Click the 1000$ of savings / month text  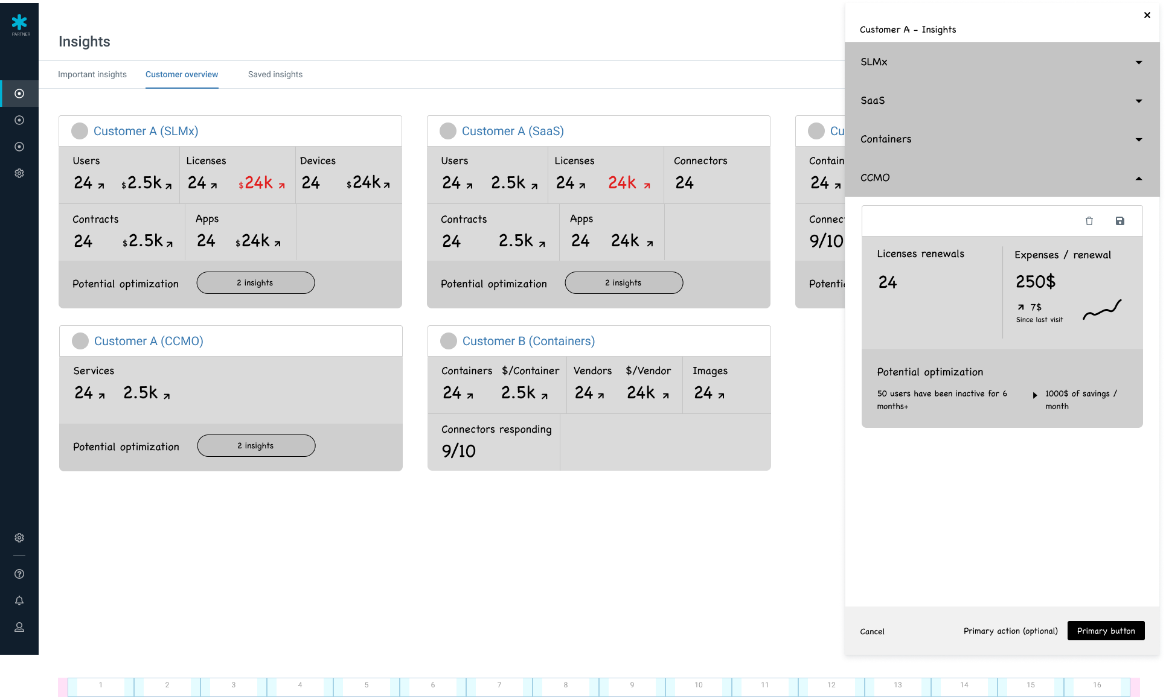[1081, 399]
